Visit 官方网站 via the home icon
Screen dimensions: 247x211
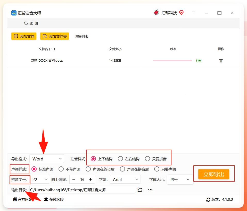pyautogui.click(x=22, y=199)
